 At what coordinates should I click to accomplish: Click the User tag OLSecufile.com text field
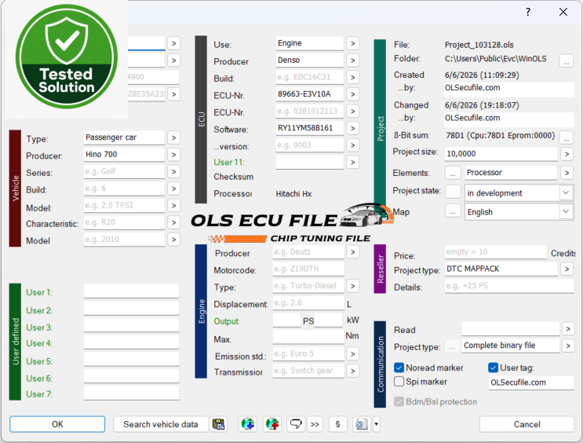tap(531, 383)
